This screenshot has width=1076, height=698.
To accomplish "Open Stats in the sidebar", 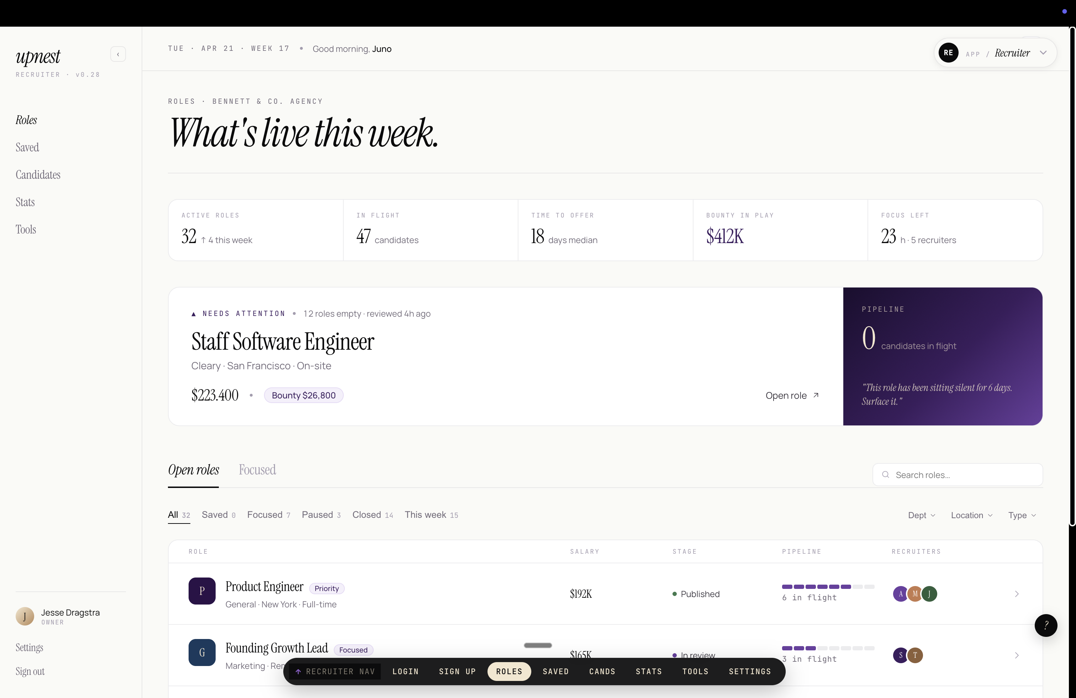I will click(x=25, y=202).
